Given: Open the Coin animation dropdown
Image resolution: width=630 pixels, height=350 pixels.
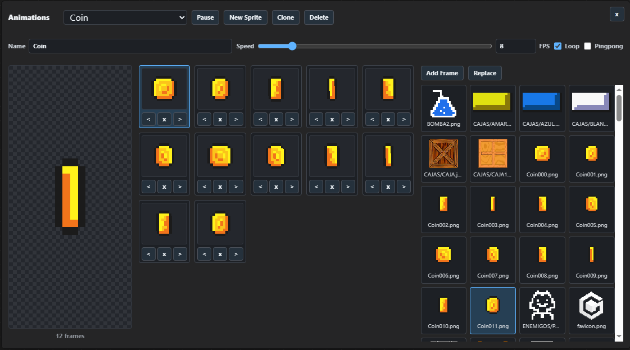Looking at the screenshot, I should pyautogui.click(x=125, y=17).
